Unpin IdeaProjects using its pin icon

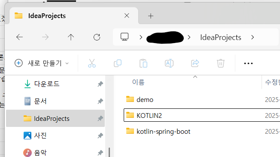100,118
